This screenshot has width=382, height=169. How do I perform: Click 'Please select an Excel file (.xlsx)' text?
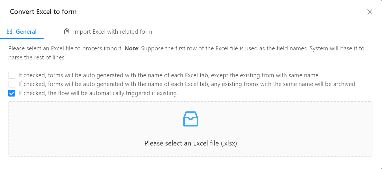coord(191,143)
